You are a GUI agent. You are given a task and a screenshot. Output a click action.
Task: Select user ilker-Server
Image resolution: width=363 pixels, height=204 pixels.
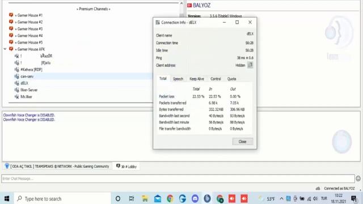(x=29, y=90)
